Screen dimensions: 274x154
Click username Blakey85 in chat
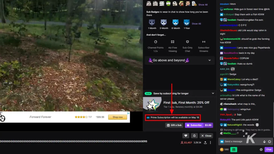coord(225,120)
